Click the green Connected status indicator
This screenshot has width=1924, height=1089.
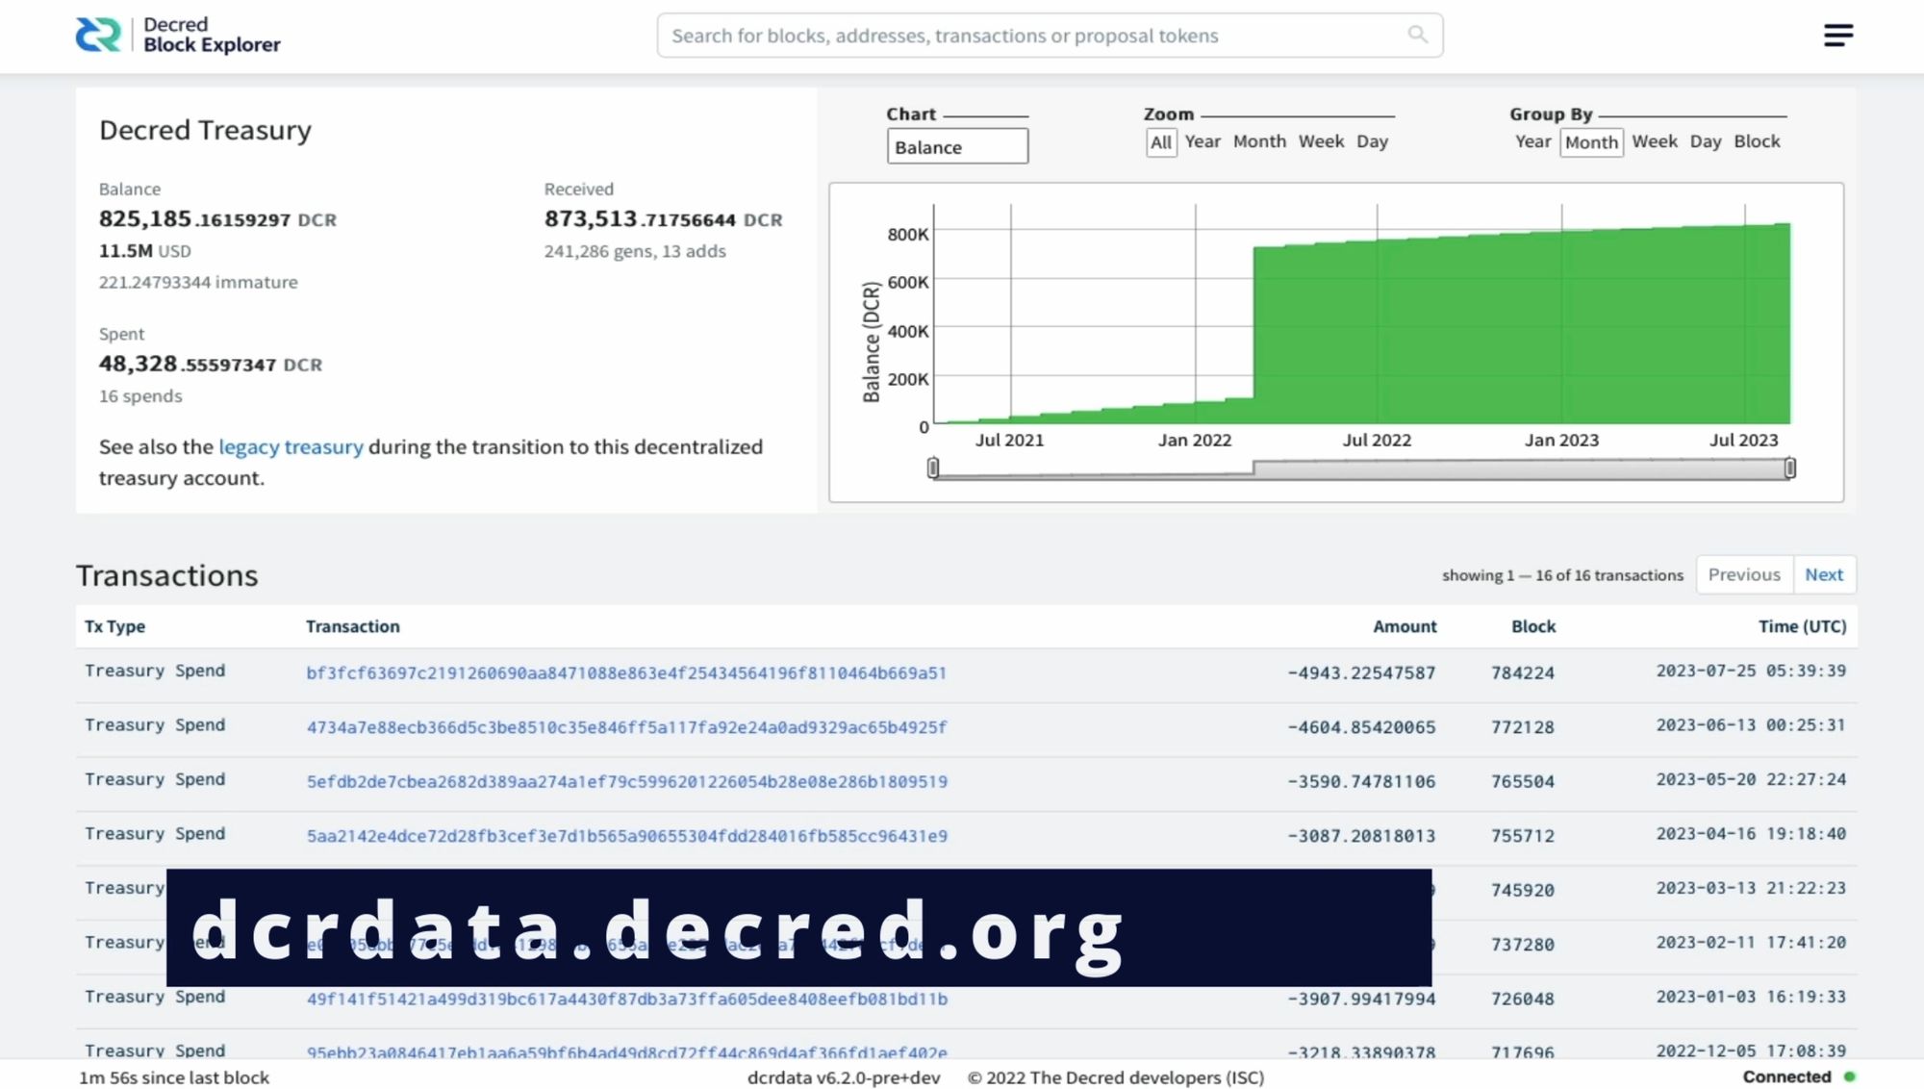click(1850, 1076)
